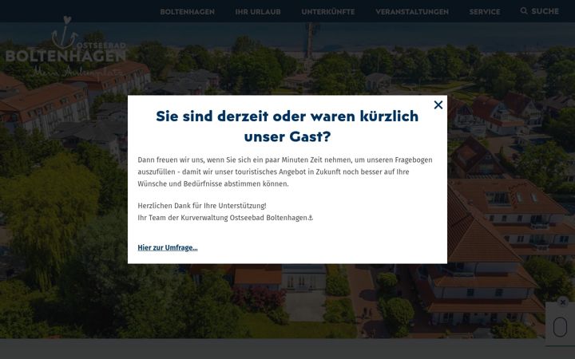
Task: Click the Suche search button
Action: 539,11
